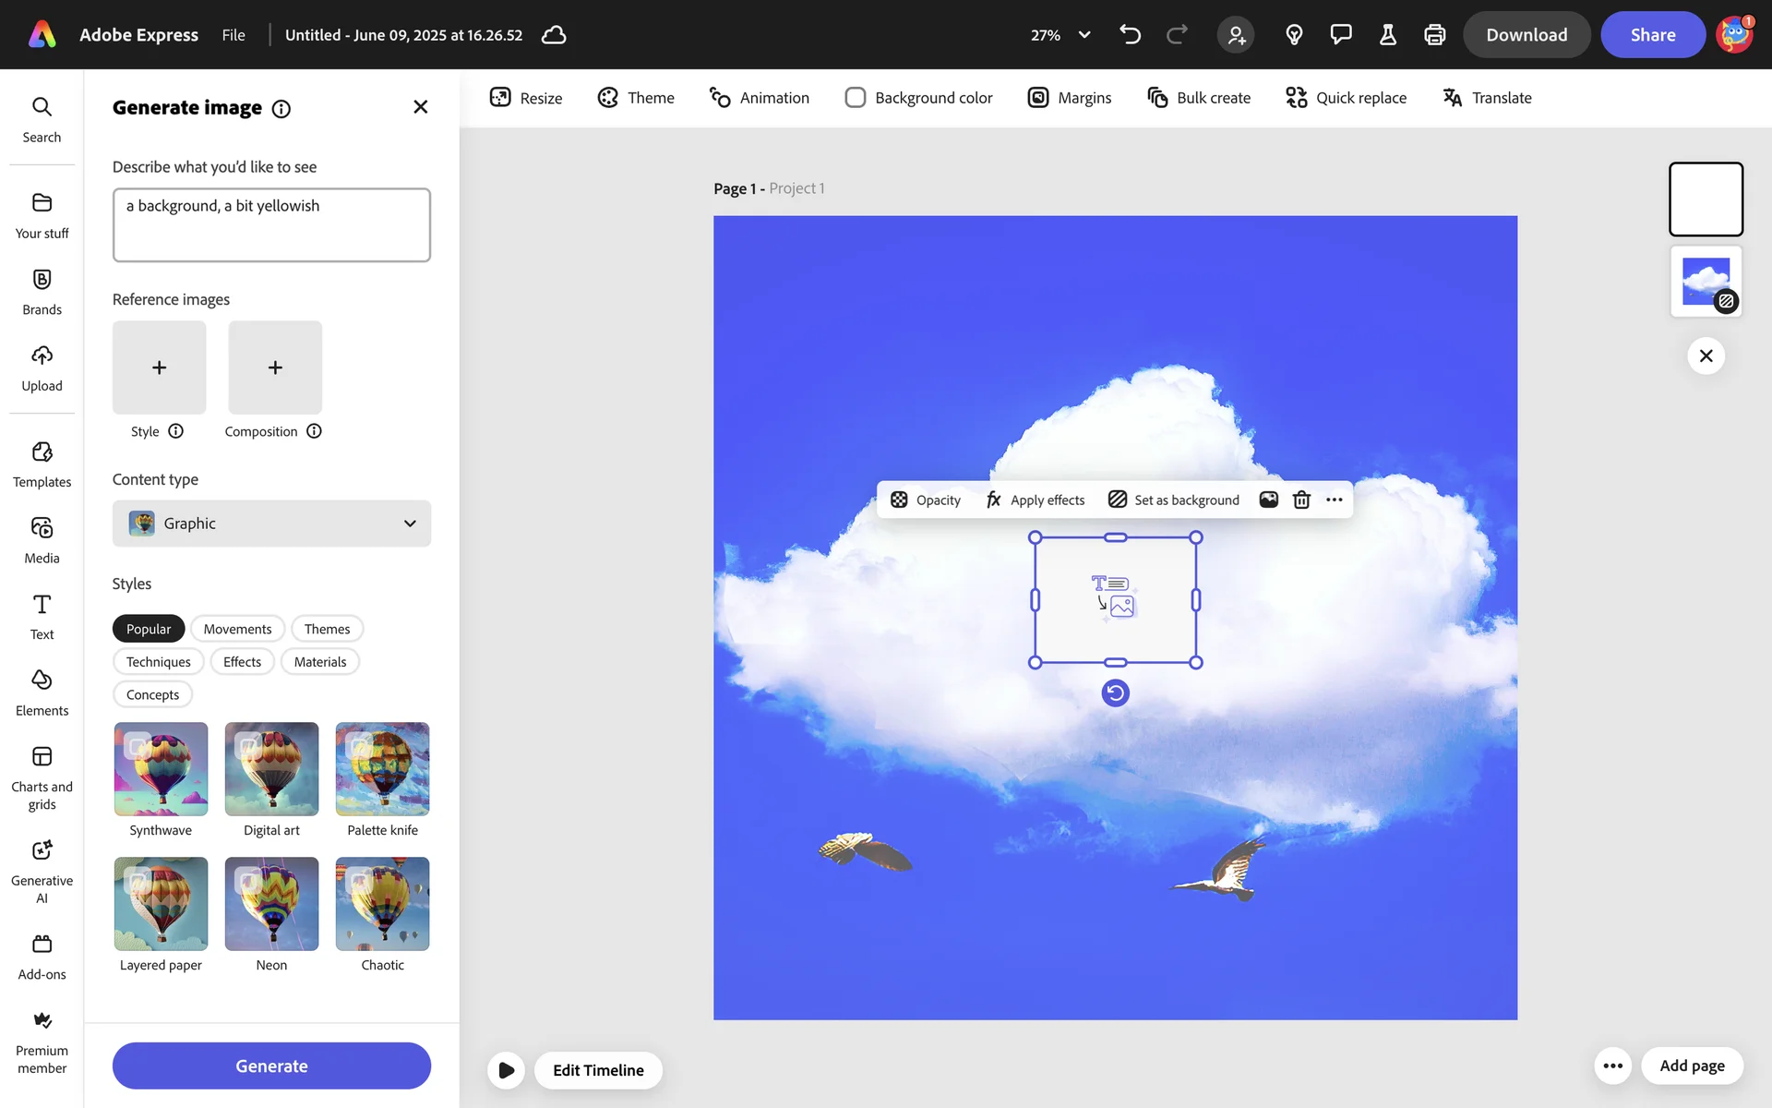The width and height of the screenshot is (1772, 1108).
Task: Click the print icon in top bar
Action: [x=1434, y=35]
